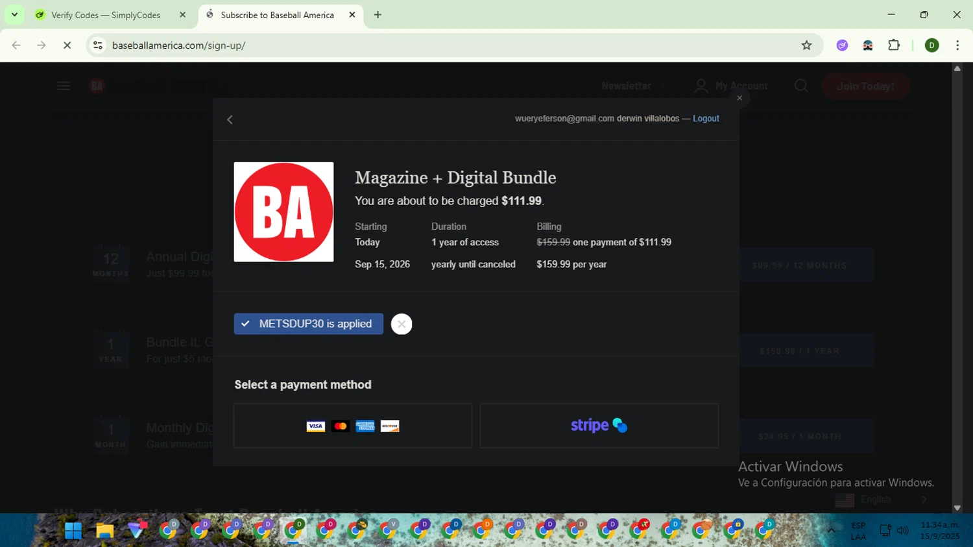
Task: Open the ESP LAA keyboard language switcher
Action: pos(858,531)
